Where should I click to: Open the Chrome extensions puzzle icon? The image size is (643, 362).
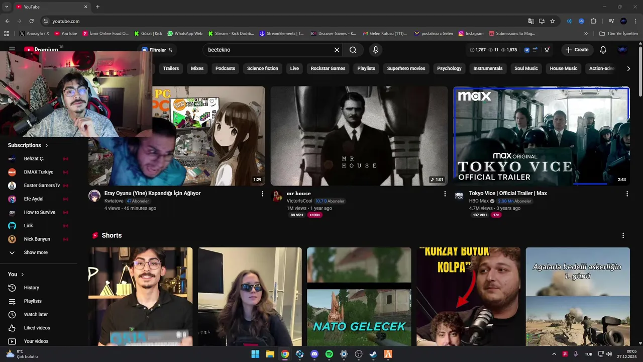[593, 21]
